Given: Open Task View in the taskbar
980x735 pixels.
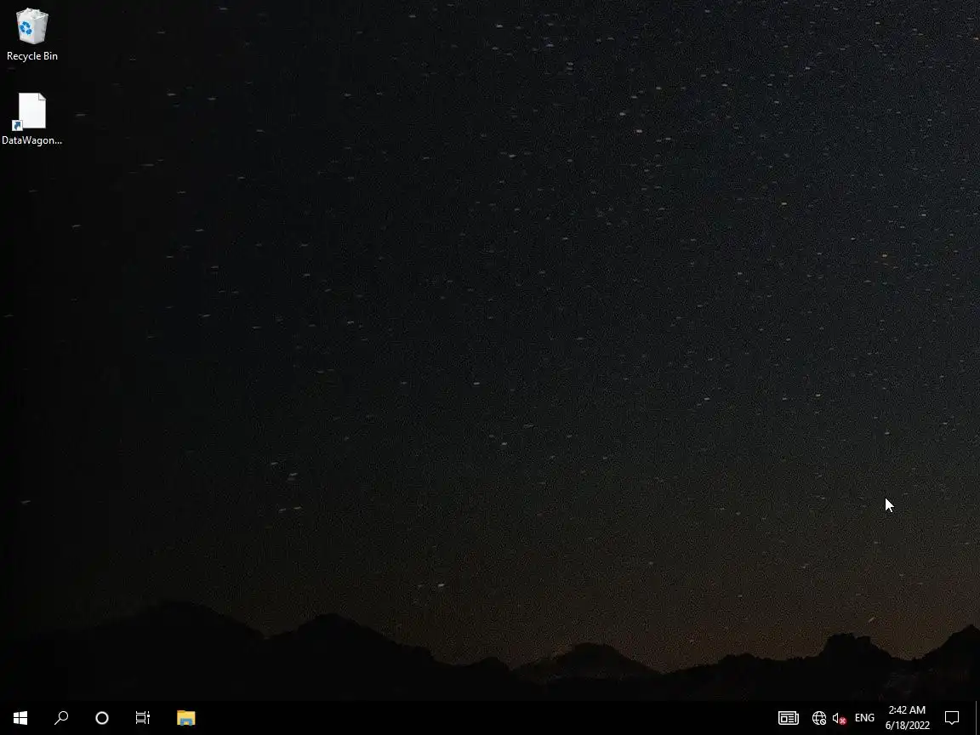Looking at the screenshot, I should click(x=143, y=717).
